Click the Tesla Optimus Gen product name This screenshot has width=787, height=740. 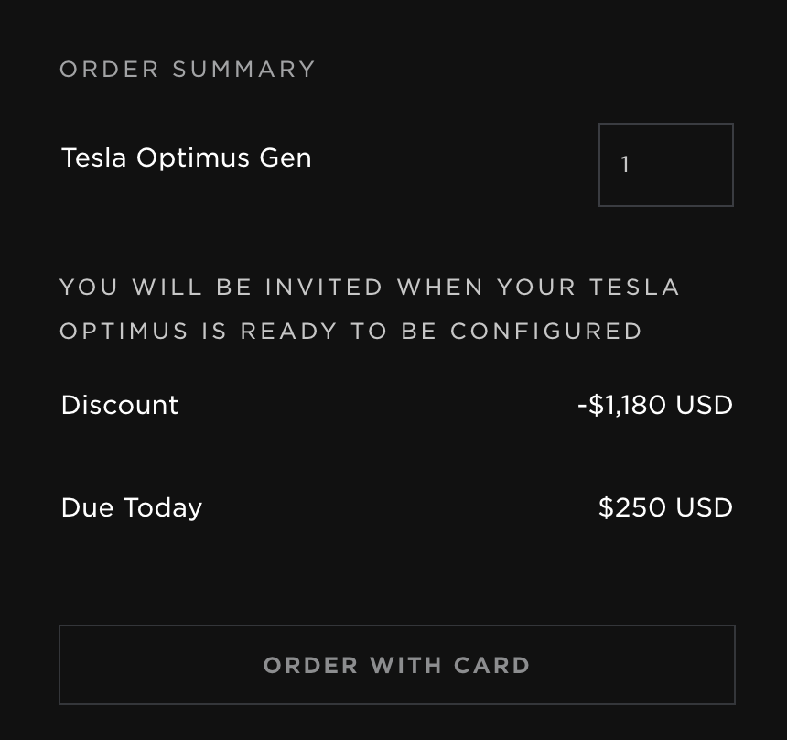point(186,157)
